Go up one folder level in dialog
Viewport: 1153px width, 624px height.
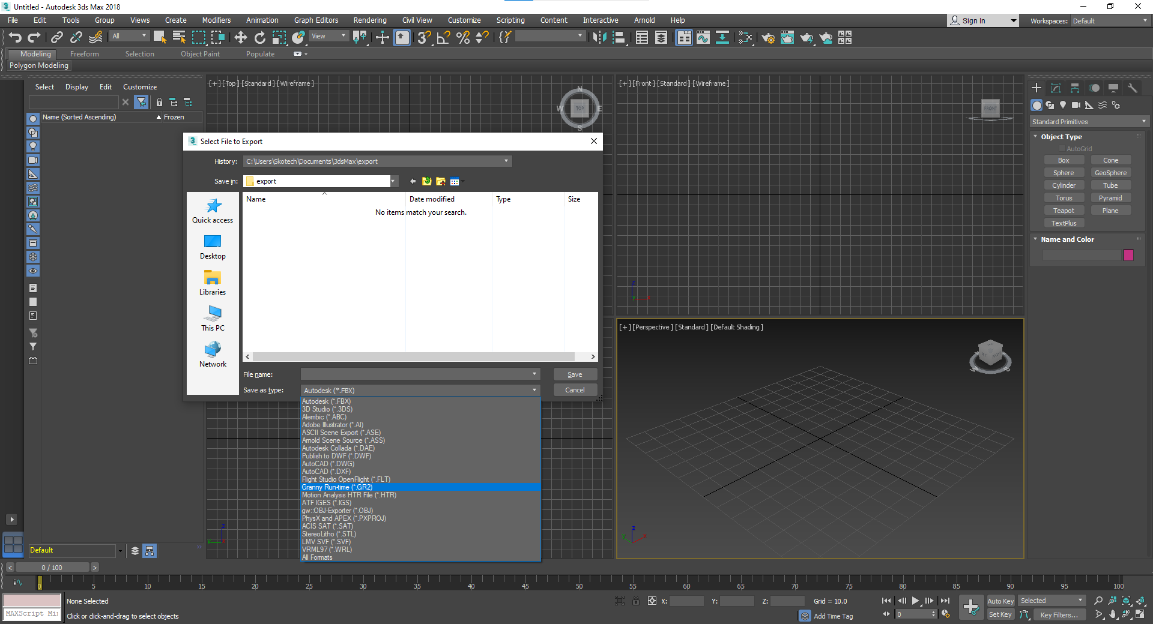(x=427, y=181)
